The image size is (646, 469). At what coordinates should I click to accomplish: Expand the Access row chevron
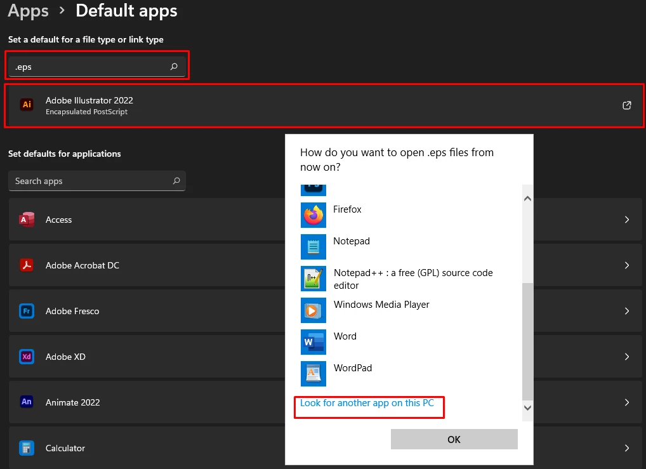(x=626, y=220)
